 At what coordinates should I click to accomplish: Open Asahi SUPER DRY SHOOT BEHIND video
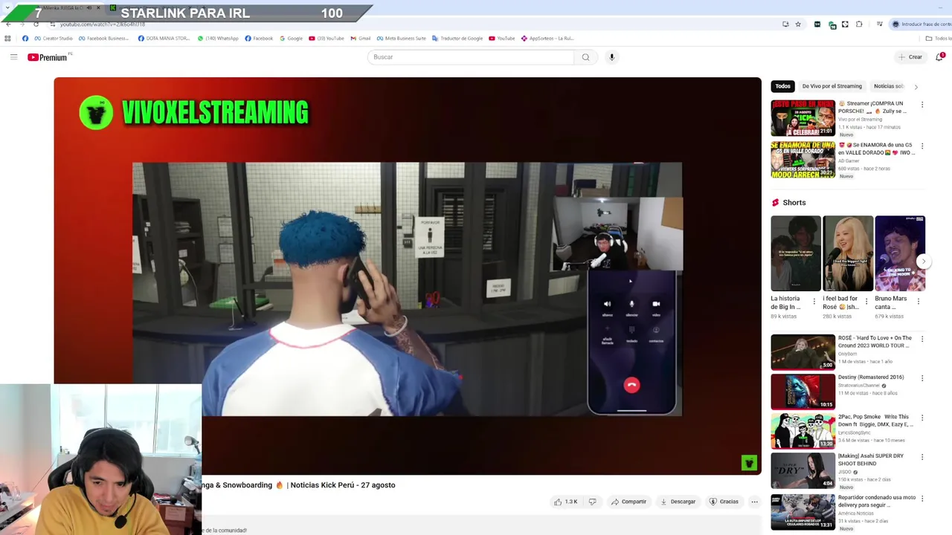pyautogui.click(x=803, y=470)
